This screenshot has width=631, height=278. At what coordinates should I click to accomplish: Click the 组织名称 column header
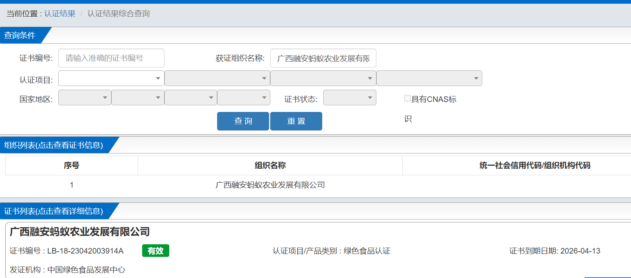(270, 165)
